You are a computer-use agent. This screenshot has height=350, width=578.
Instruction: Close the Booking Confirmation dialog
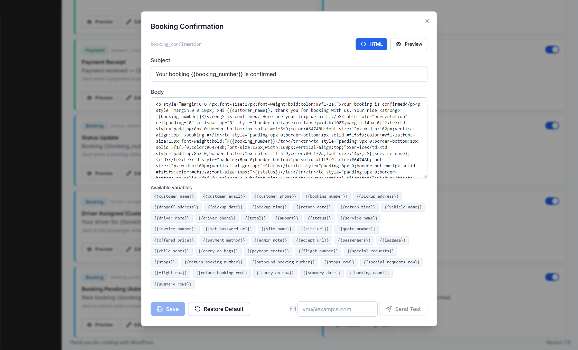[x=427, y=21]
